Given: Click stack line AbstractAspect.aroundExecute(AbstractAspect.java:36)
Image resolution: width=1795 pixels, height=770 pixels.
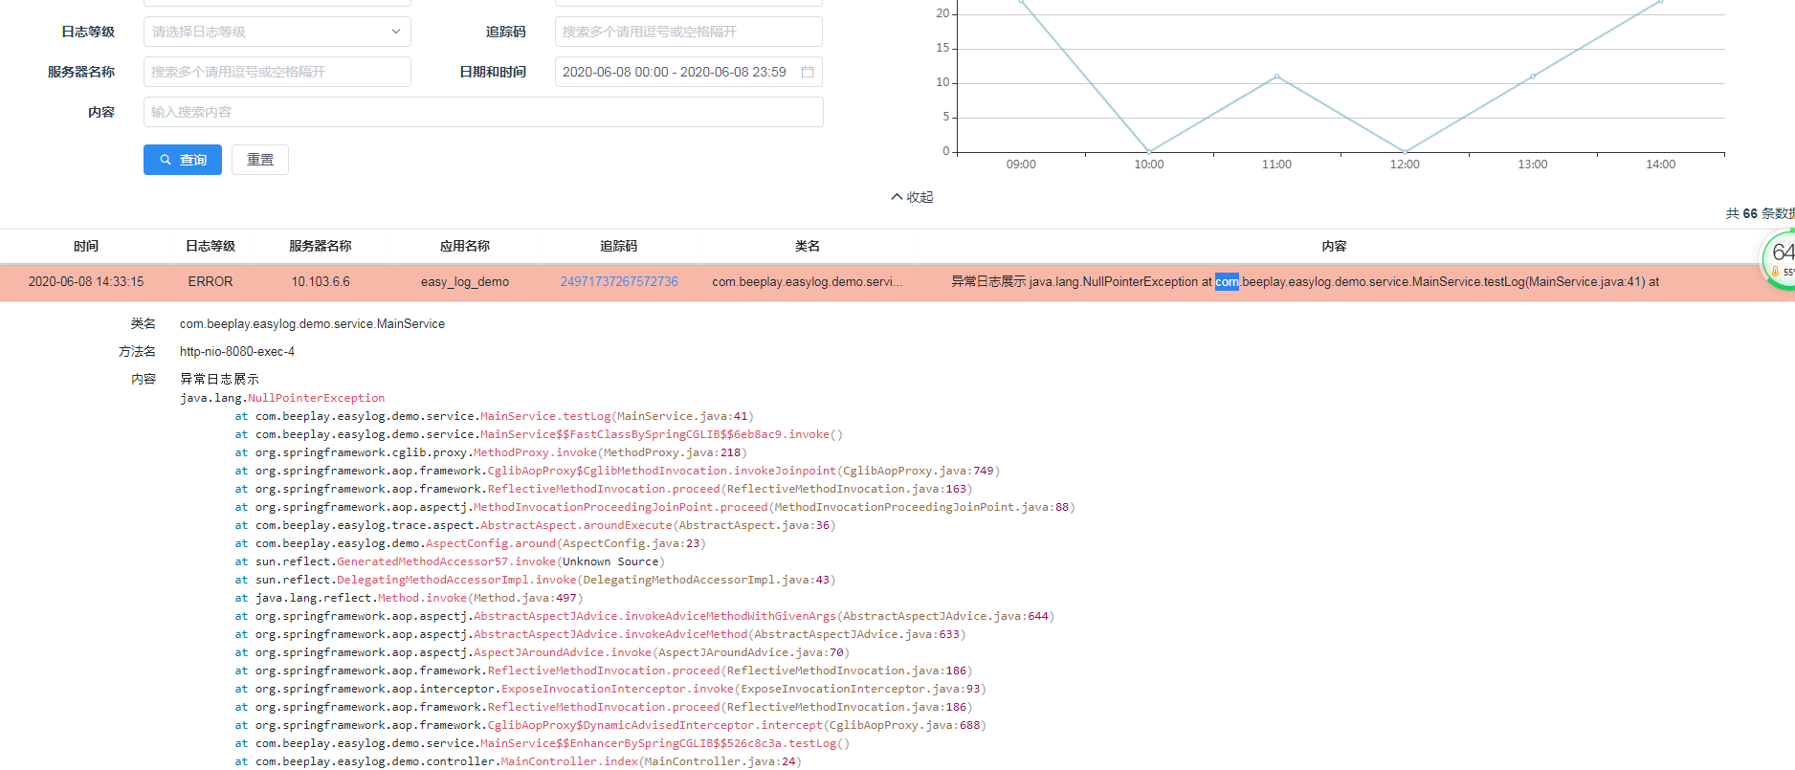Looking at the screenshot, I should click(536, 525).
